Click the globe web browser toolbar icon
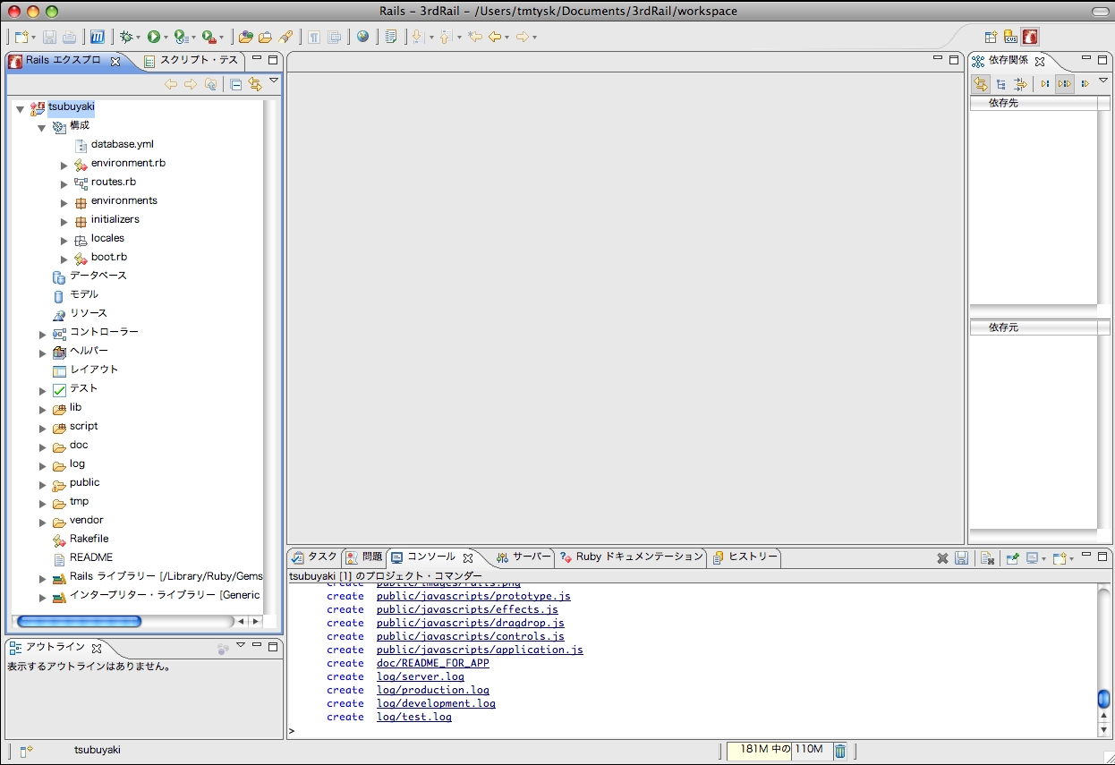The height and width of the screenshot is (765, 1115). 362,37
